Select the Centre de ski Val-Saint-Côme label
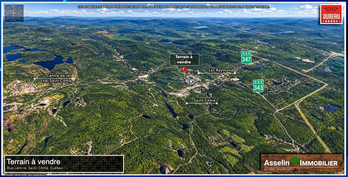 [57, 78]
